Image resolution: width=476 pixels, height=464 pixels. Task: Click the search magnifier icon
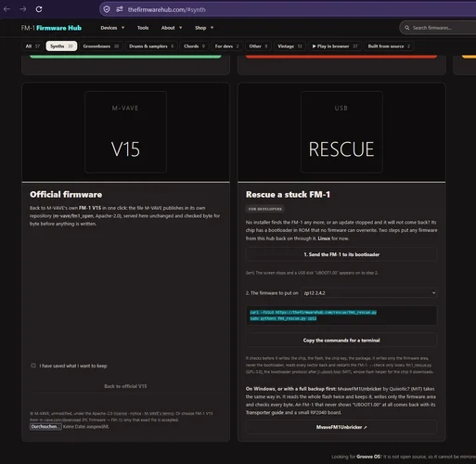[x=407, y=28]
